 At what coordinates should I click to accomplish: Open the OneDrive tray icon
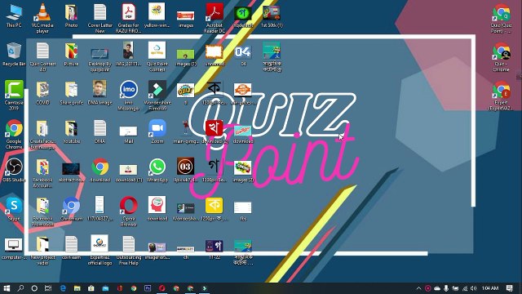pos(437,288)
